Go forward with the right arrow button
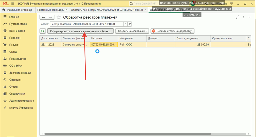Image resolution: width=256 pixels, height=137 pixels. coord(51,17)
